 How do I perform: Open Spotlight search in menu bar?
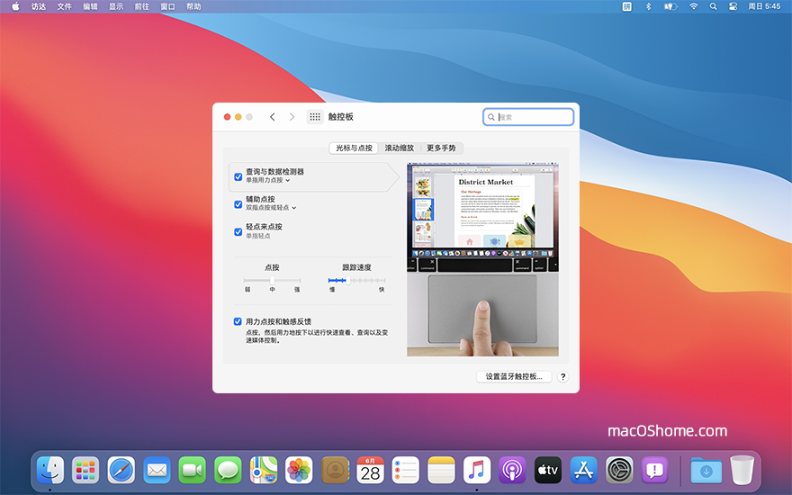pos(713,6)
